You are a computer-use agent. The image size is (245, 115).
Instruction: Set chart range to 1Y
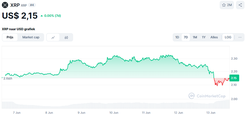204,37
